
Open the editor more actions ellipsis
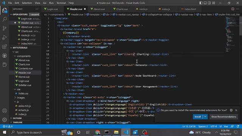pos(237,9)
